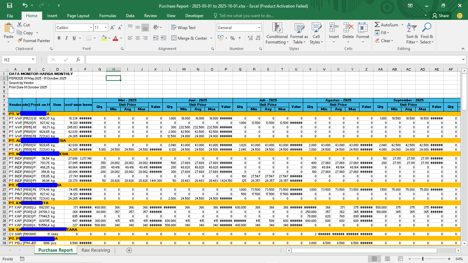Click the Share button

(441, 16)
